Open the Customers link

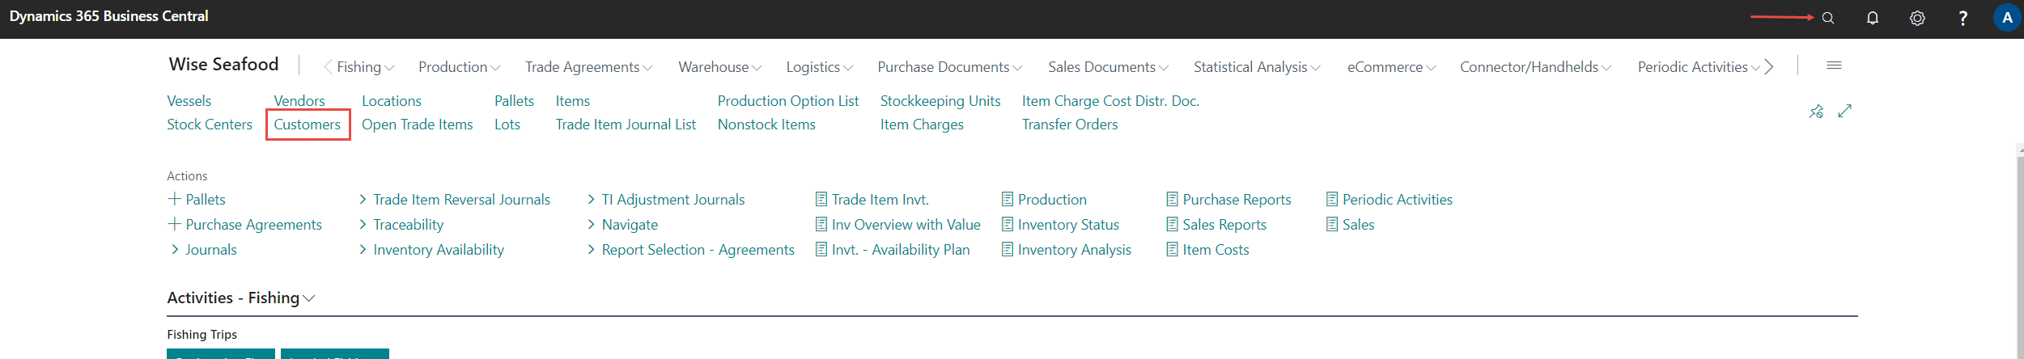pyautogui.click(x=307, y=125)
